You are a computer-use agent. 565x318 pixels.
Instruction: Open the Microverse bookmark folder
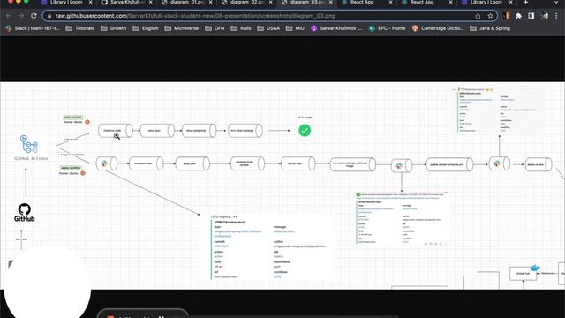click(x=182, y=28)
